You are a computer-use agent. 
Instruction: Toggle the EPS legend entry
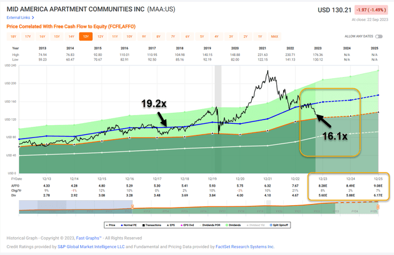click(171, 225)
